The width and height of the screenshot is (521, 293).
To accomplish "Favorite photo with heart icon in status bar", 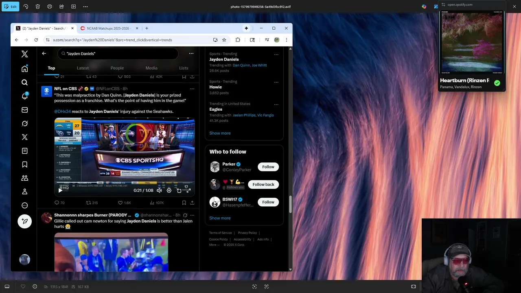I will click(23, 286).
